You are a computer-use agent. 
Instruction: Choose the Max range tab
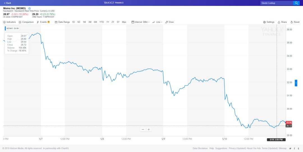124,22
